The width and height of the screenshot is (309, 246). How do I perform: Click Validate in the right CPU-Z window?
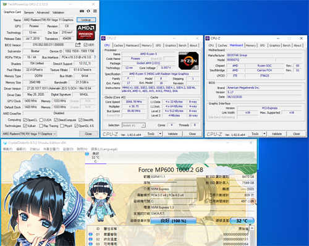pyautogui.click(x=277, y=134)
